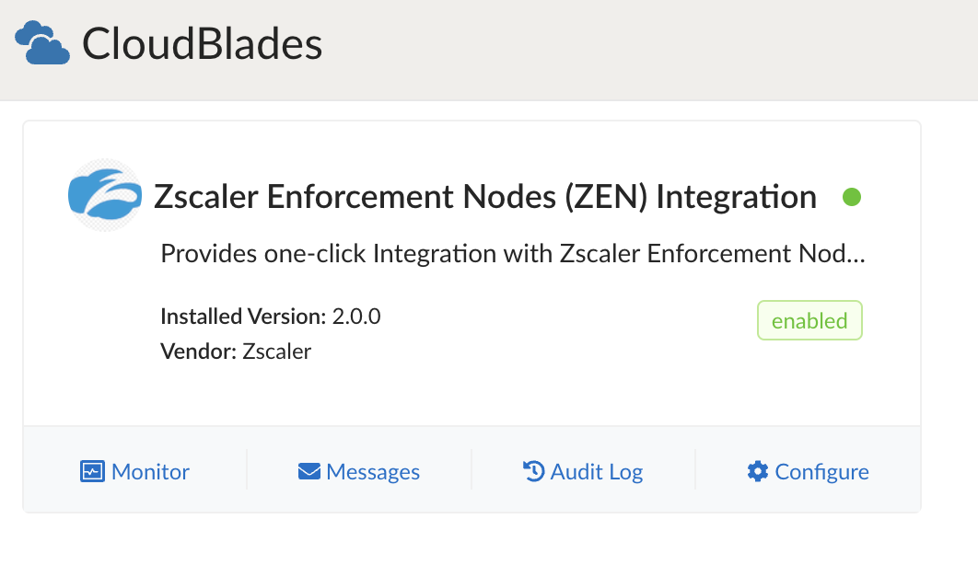Click the Messages envelope icon

pyautogui.click(x=309, y=472)
